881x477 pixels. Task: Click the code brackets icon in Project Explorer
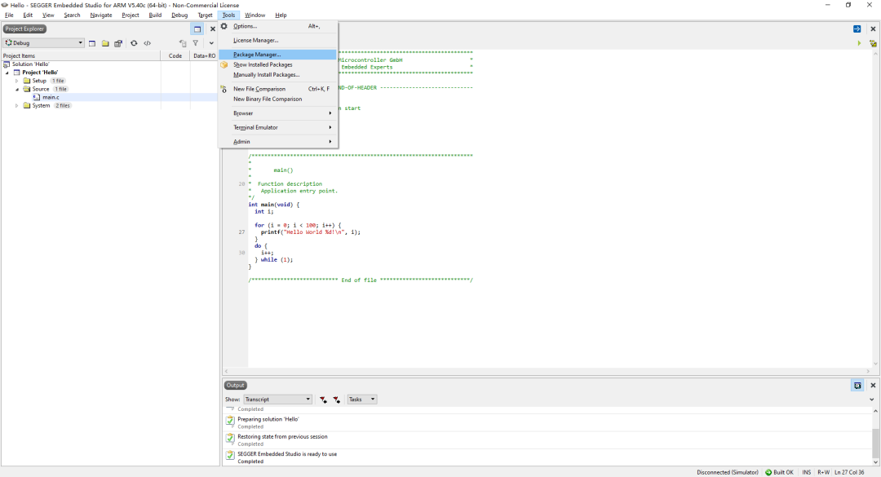click(x=147, y=43)
